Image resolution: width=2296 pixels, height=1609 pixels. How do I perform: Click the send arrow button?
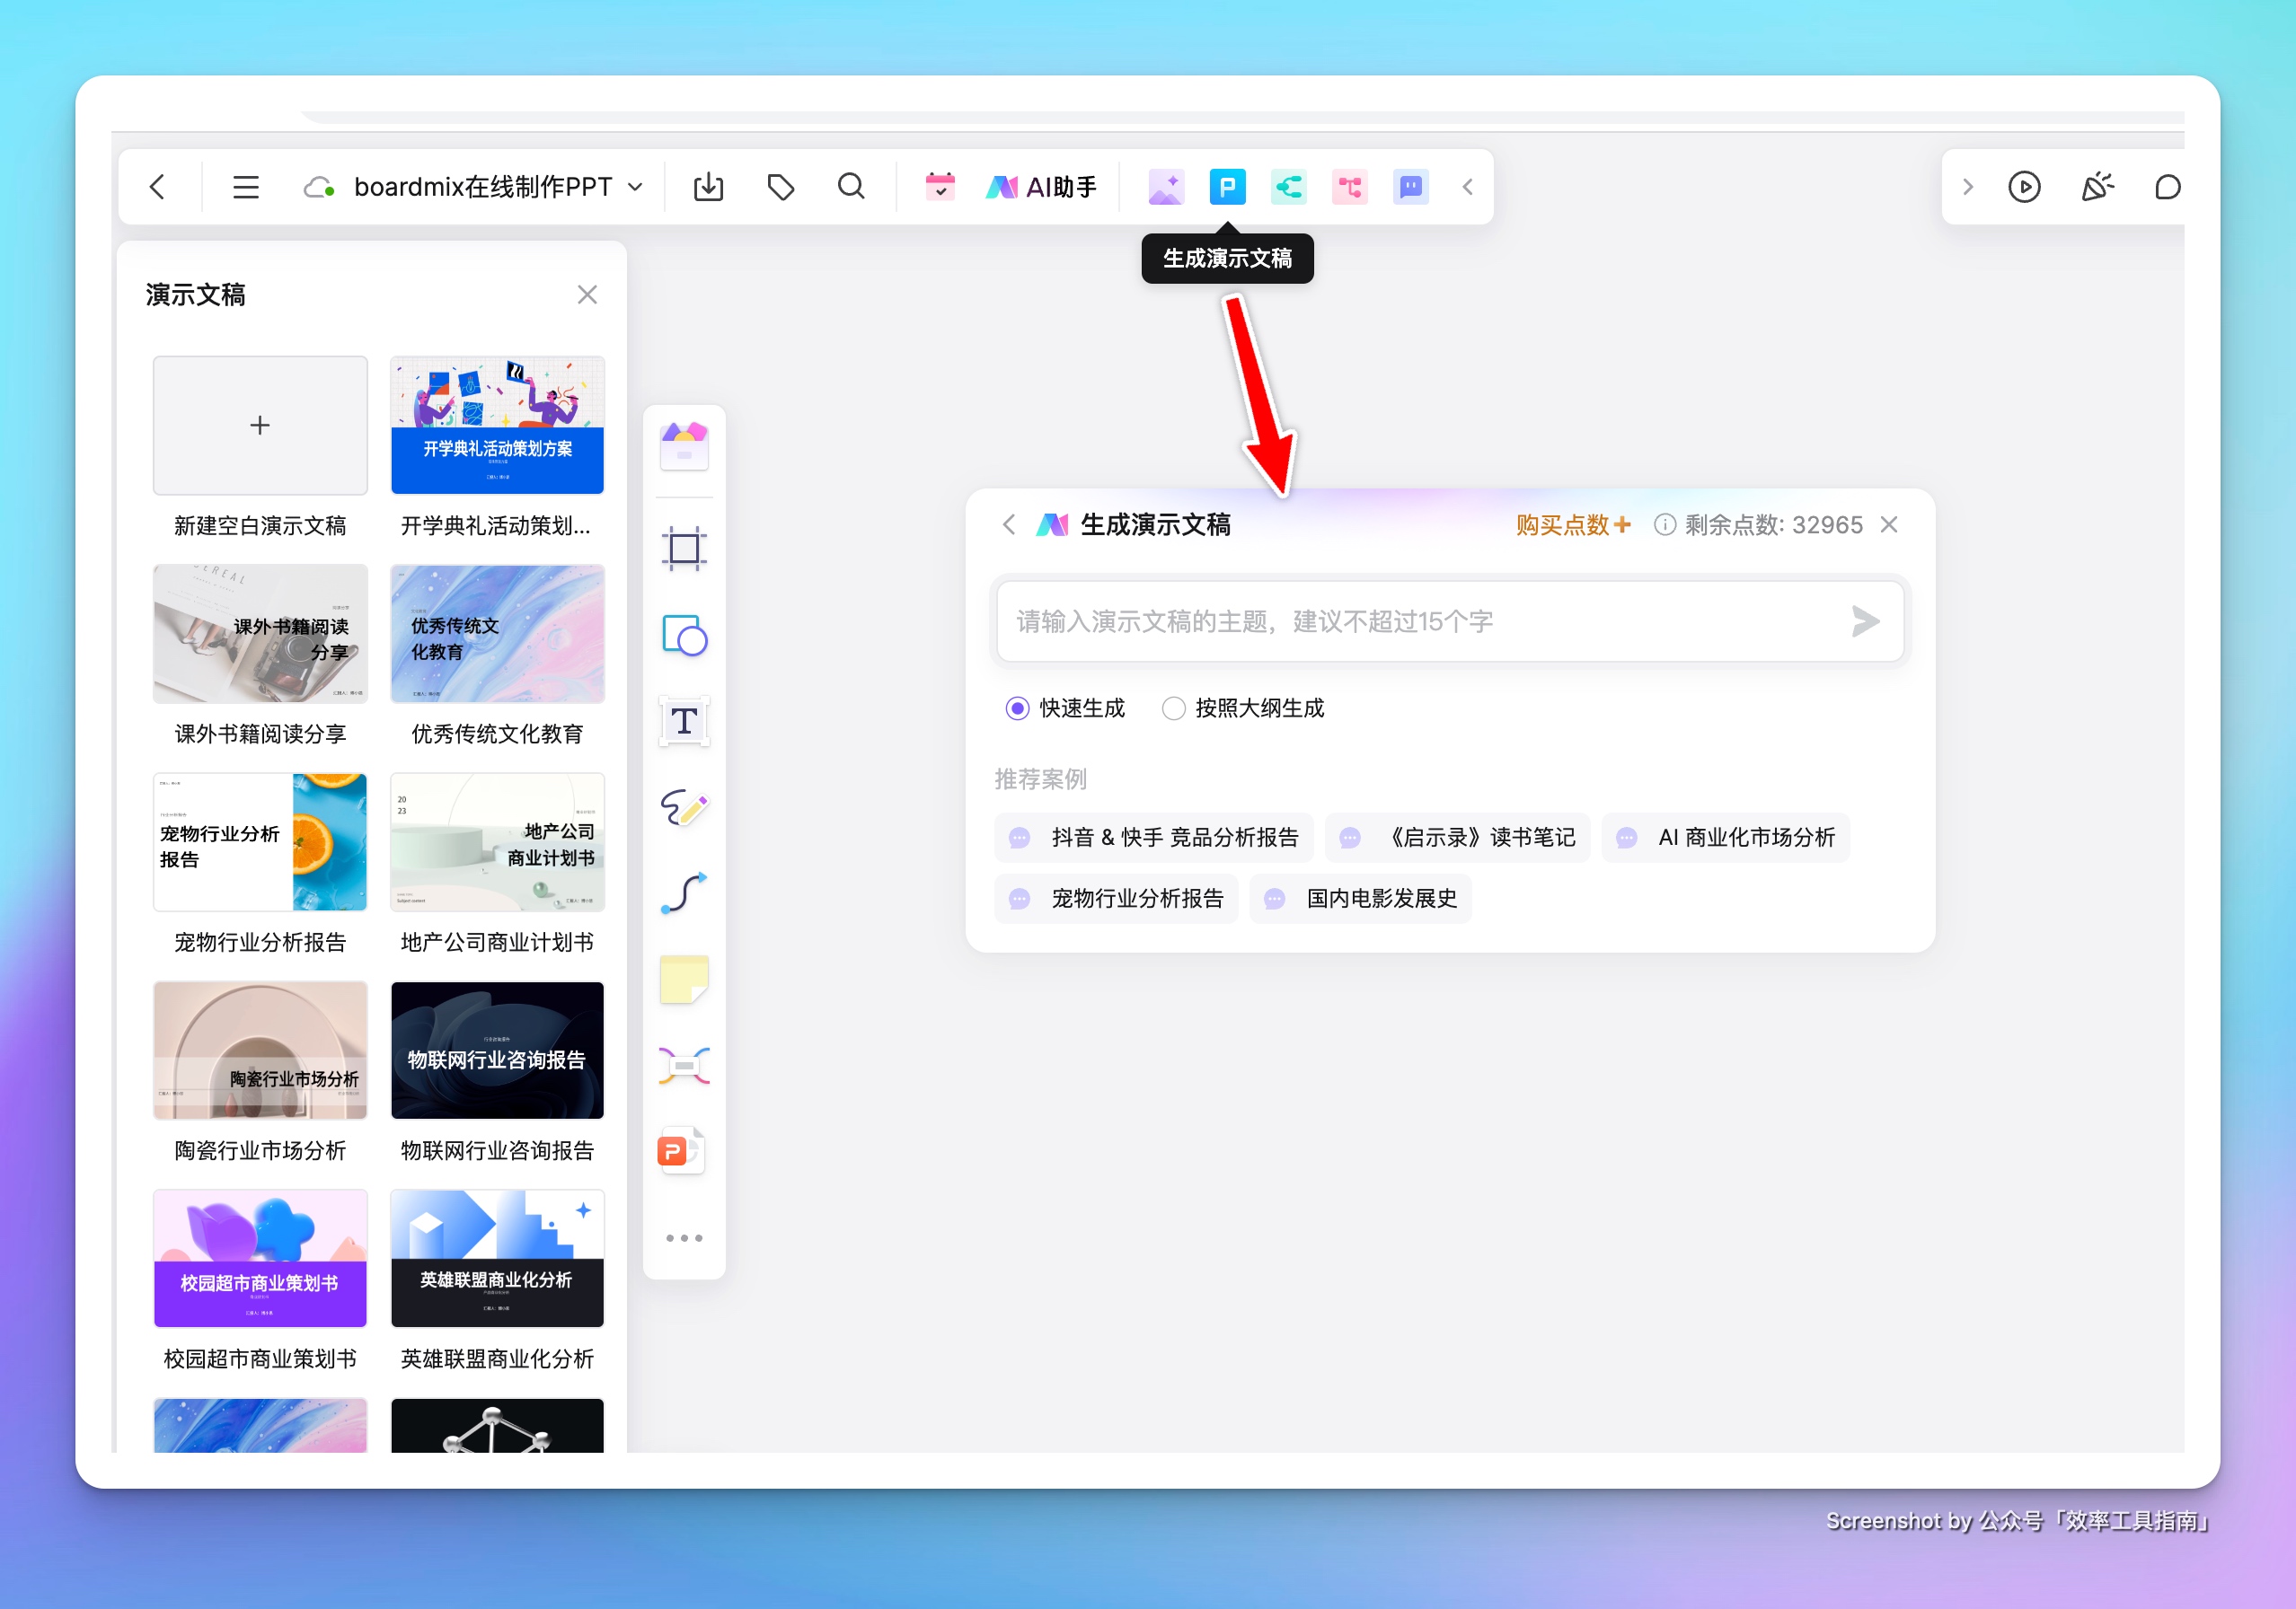click(x=1864, y=621)
